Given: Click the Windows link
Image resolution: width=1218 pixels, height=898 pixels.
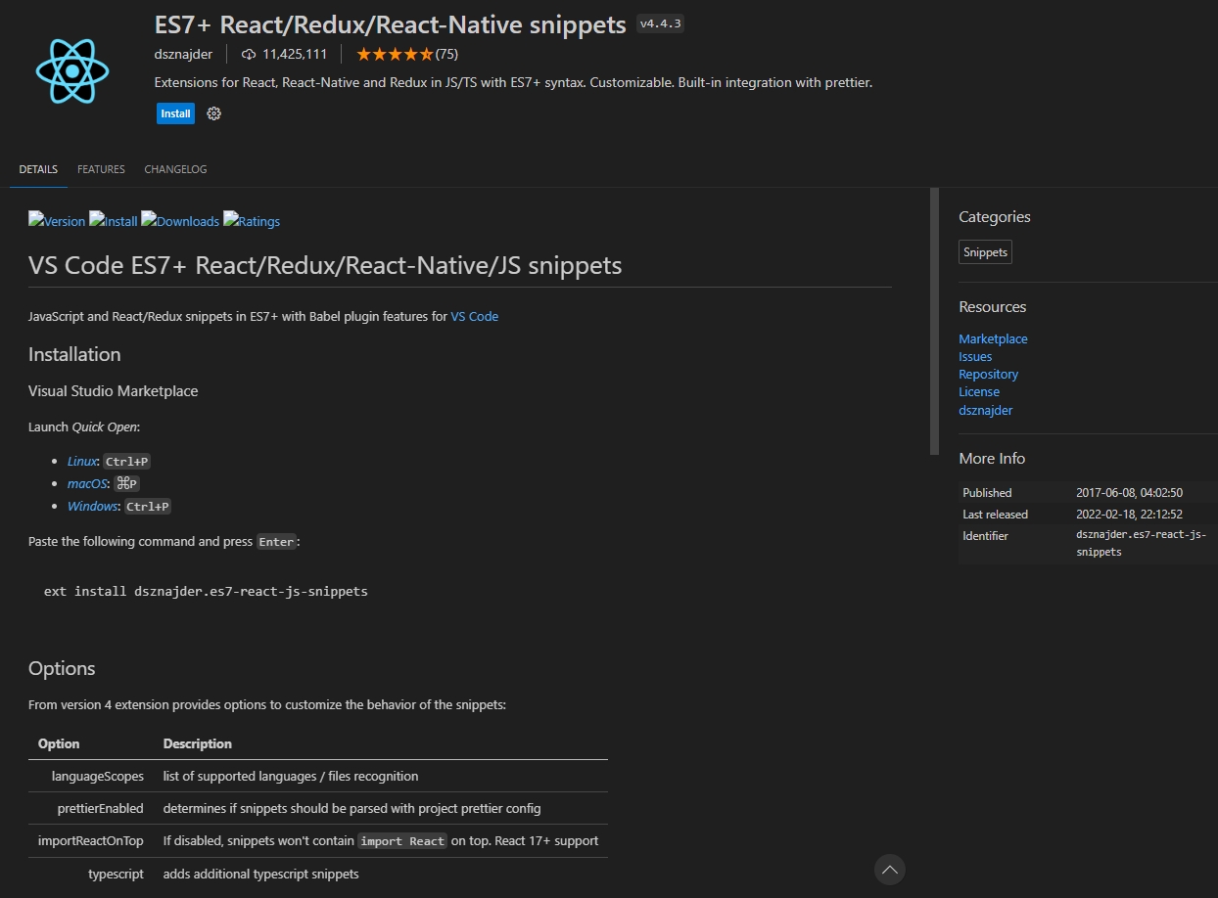Looking at the screenshot, I should point(92,506).
